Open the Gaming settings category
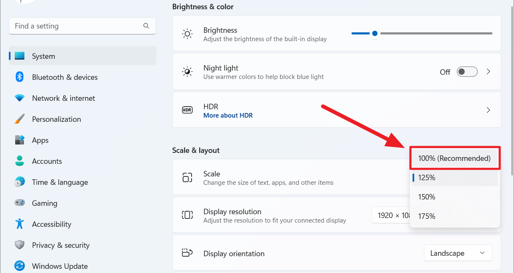 [83, 203]
